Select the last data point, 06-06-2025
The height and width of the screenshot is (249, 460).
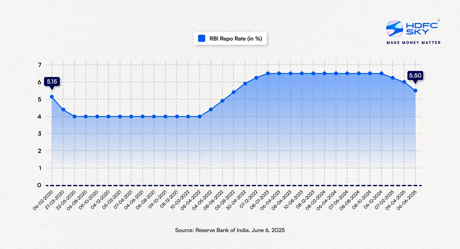point(415,91)
